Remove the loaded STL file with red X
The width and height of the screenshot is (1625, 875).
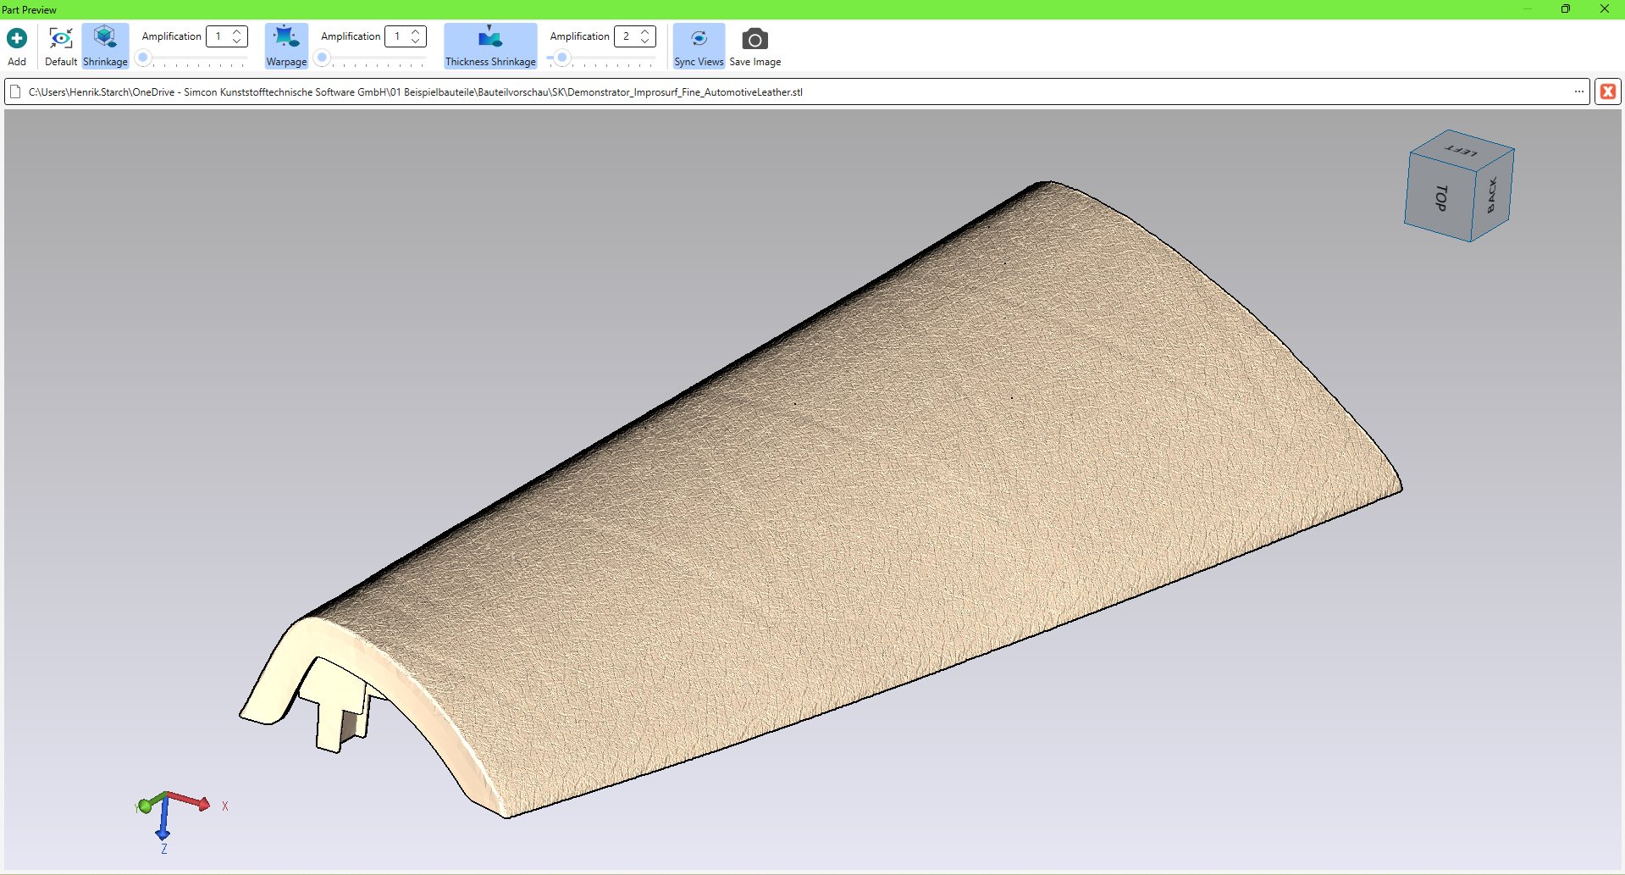tap(1607, 91)
